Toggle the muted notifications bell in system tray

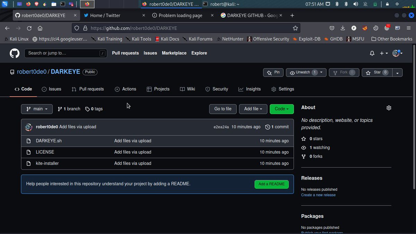(x=365, y=4)
